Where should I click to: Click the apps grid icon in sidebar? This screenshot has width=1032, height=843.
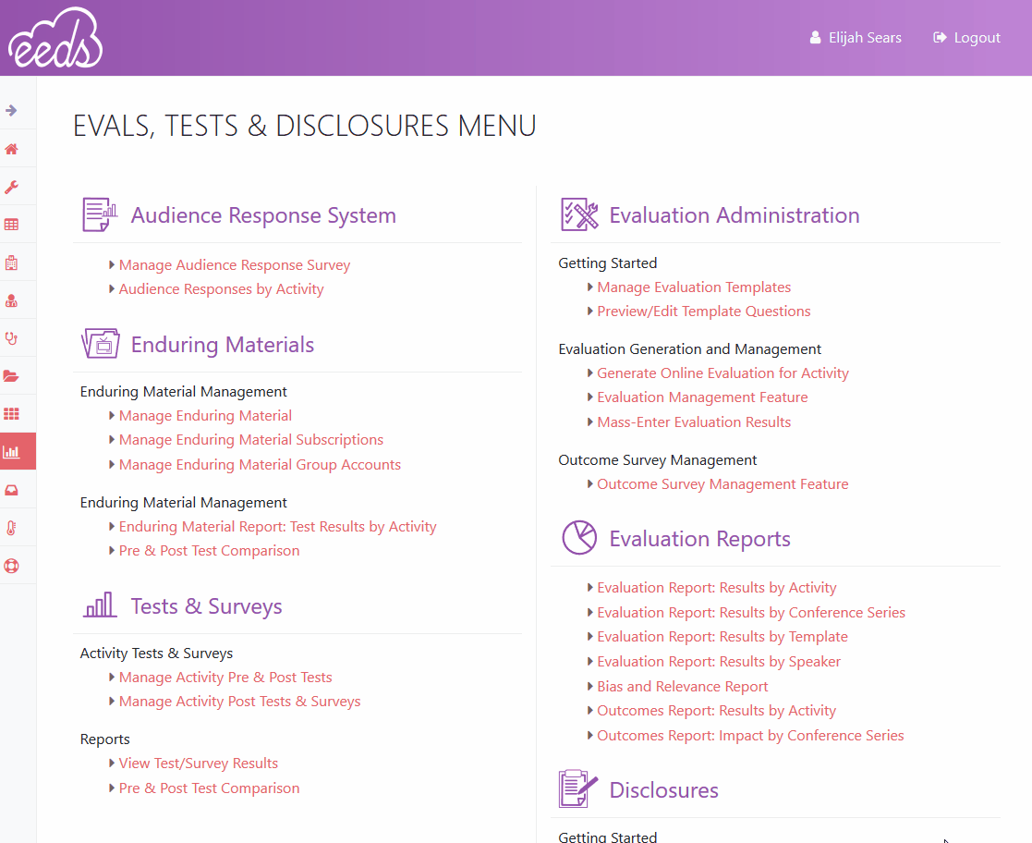(13, 413)
